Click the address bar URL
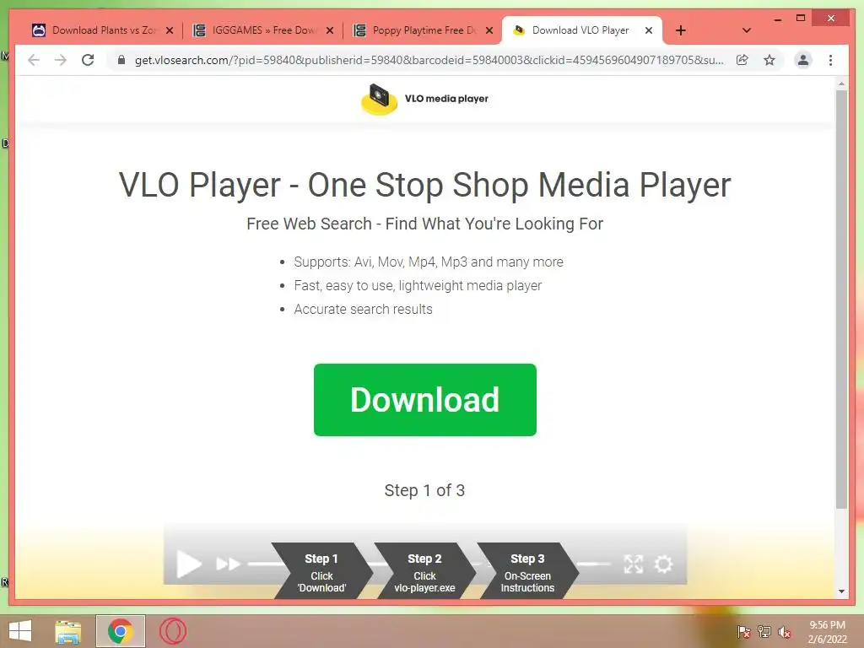Viewport: 864px width, 648px height. 429,60
